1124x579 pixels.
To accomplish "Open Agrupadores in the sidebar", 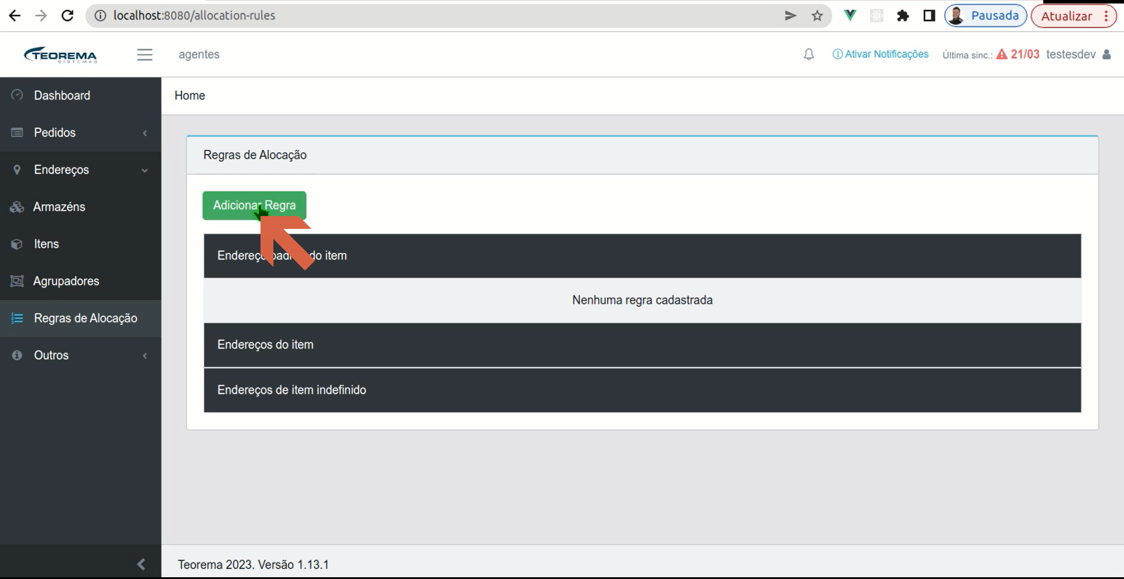I will pyautogui.click(x=81, y=281).
